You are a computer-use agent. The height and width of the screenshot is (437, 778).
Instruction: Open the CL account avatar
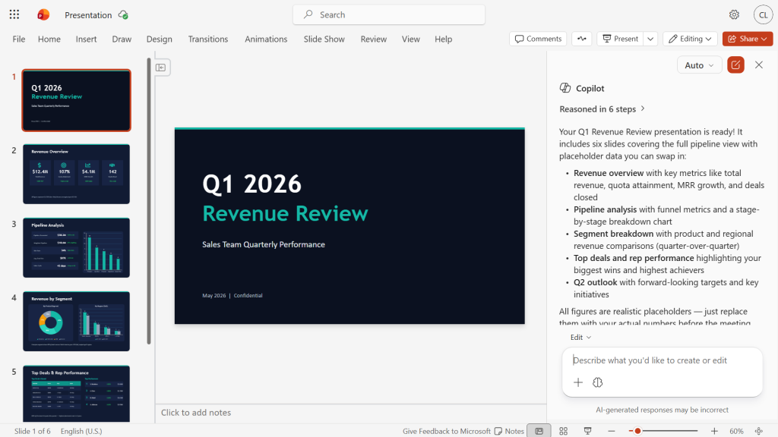(763, 15)
